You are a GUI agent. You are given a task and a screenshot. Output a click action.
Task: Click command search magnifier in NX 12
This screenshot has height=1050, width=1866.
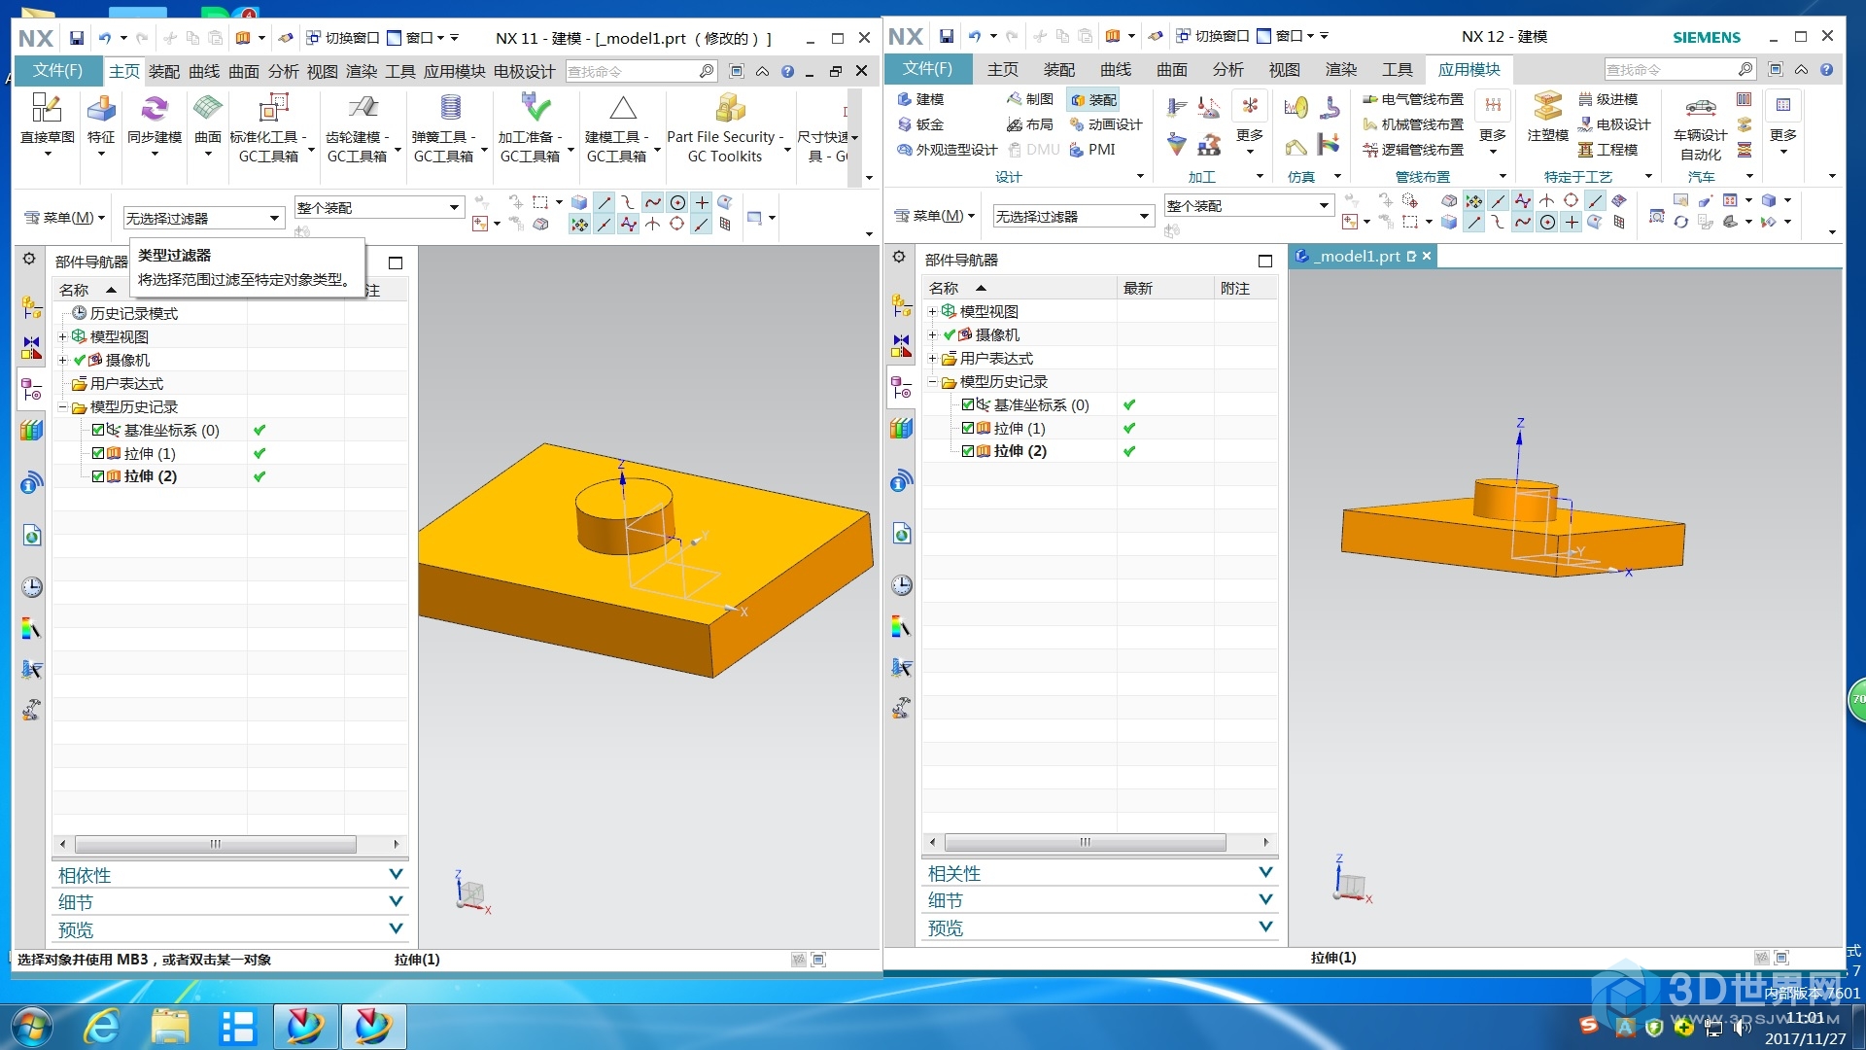click(1745, 69)
